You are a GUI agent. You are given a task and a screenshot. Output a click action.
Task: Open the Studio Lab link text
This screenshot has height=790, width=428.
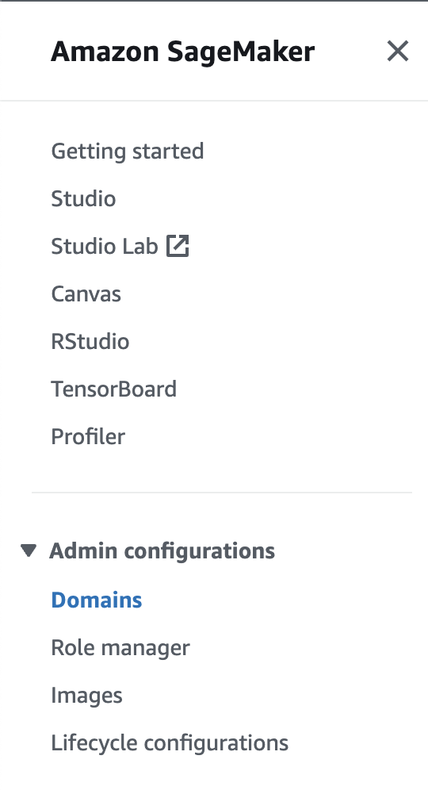105,246
